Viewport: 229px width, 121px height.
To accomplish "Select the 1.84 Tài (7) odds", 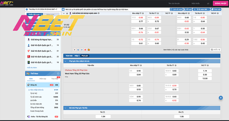I will tap(102, 117).
